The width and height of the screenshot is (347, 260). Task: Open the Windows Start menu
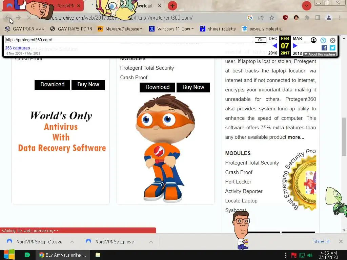pyautogui.click(x=9, y=255)
